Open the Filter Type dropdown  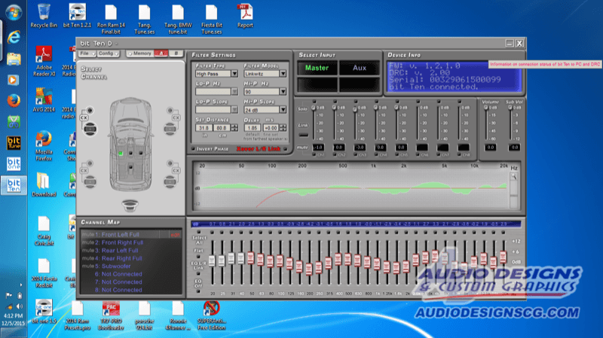pos(234,73)
